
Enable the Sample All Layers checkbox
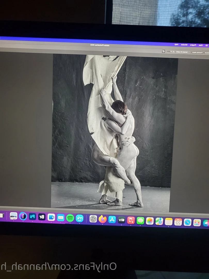(x=189, y=52)
